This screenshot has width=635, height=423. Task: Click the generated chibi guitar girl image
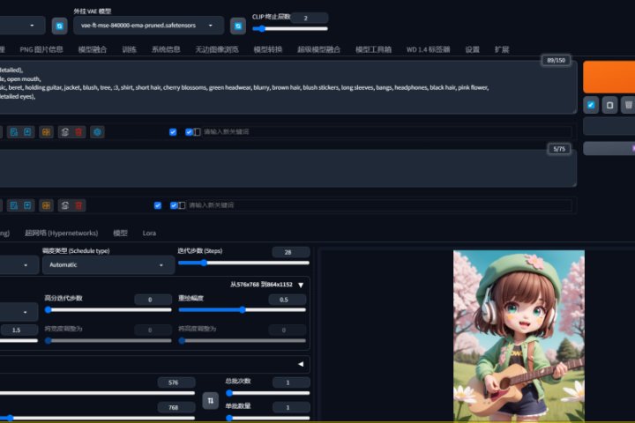[519, 336]
